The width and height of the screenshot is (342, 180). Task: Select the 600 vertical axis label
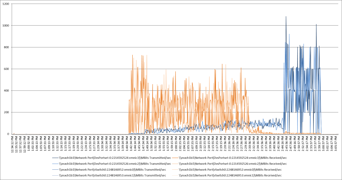7,69
